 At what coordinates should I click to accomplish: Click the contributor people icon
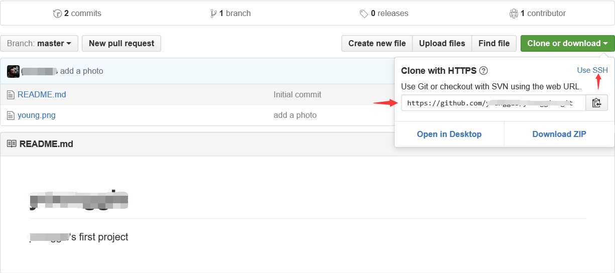click(x=514, y=14)
